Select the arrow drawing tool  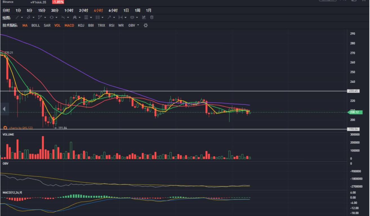[x=109, y=17]
